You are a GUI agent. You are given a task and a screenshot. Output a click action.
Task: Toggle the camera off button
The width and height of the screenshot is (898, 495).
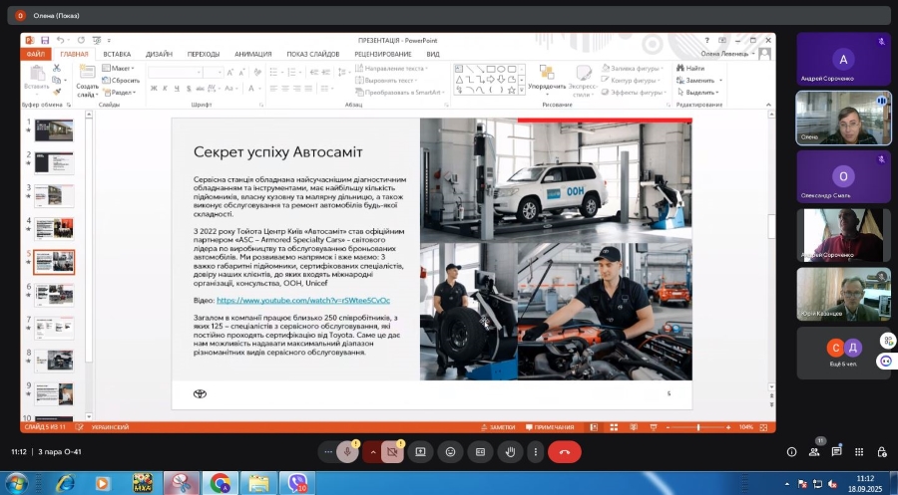[x=392, y=451]
